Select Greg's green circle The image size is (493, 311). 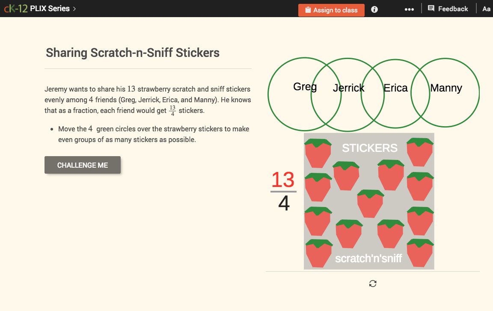point(305,87)
